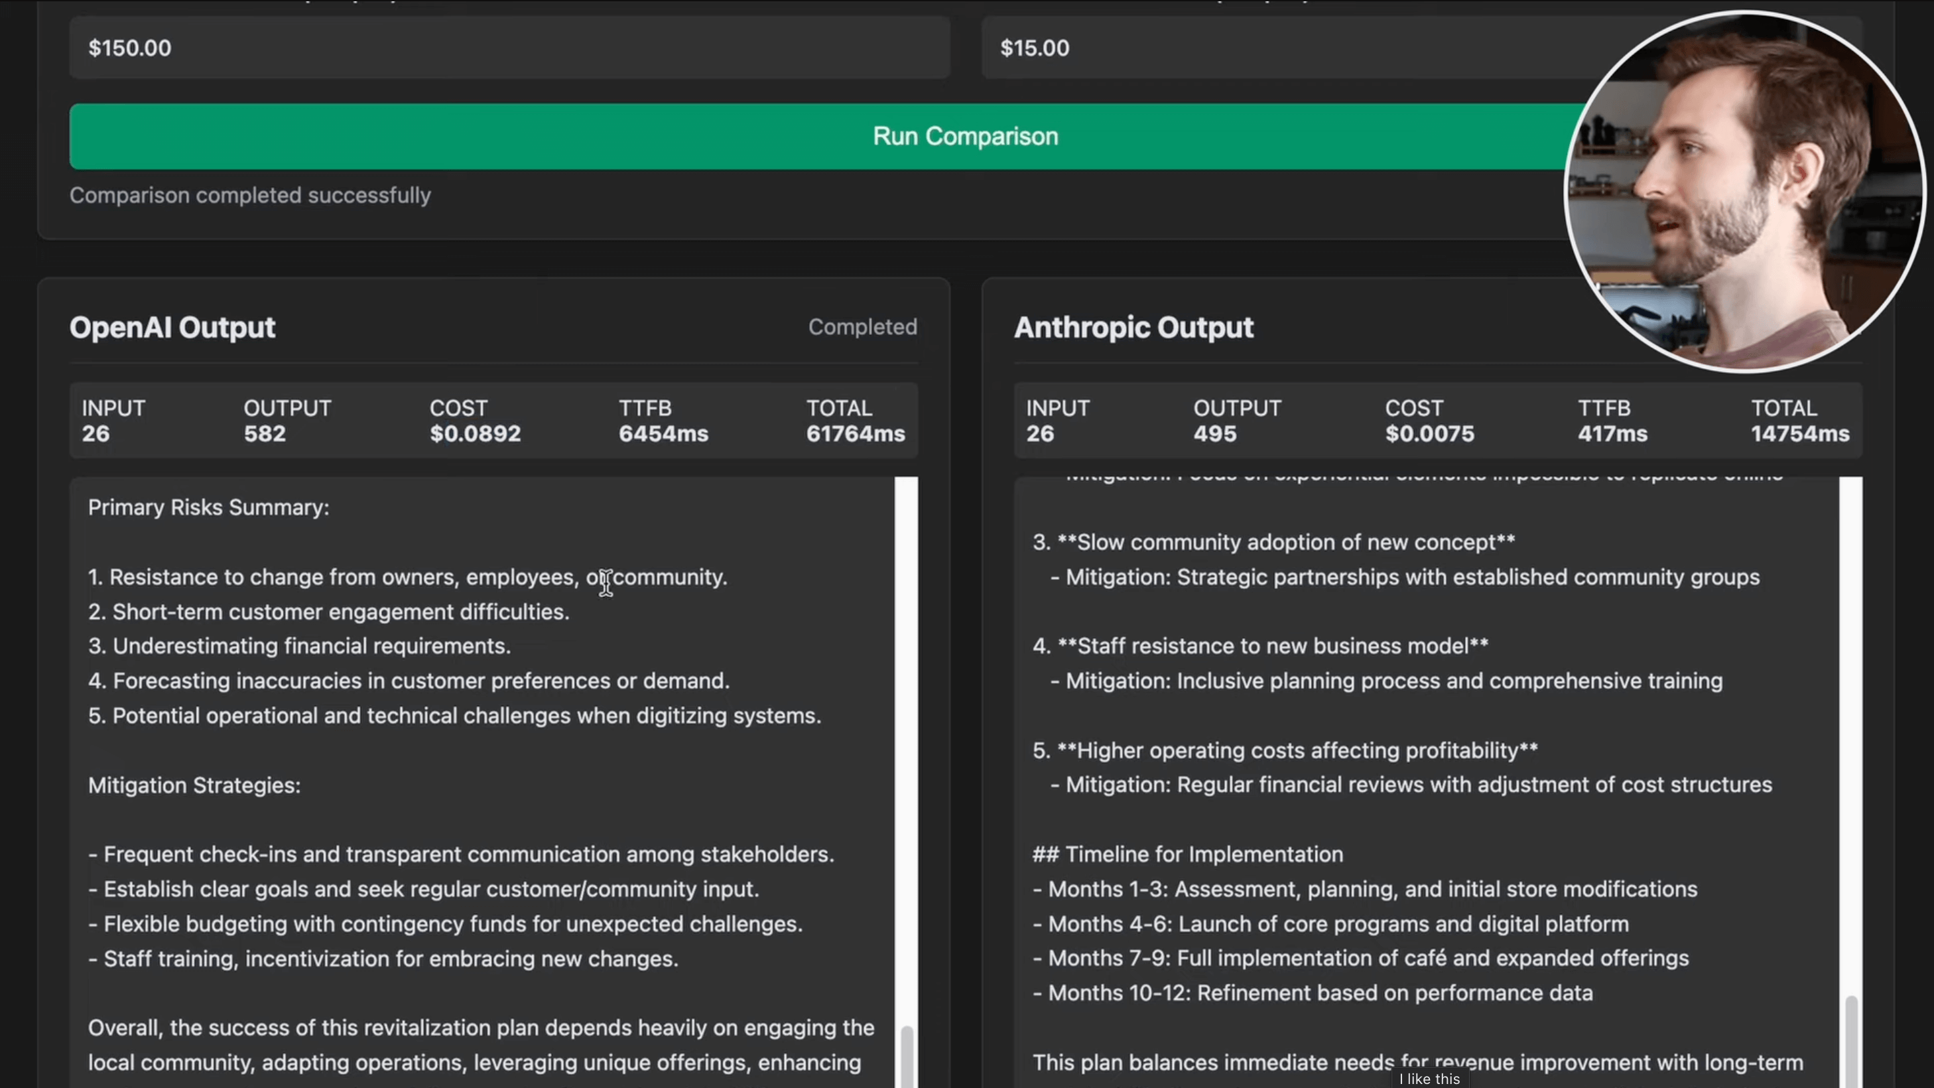Click 'Months 10-12: Refinement' line

(1313, 993)
